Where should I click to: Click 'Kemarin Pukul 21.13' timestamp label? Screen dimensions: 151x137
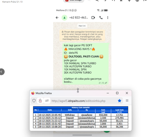point(12,2)
